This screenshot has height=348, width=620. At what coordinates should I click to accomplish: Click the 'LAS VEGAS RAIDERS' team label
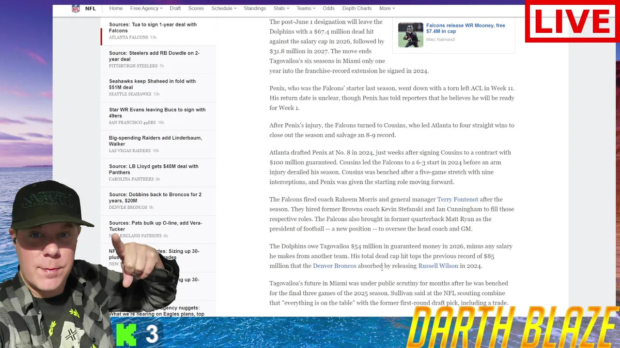130,151
